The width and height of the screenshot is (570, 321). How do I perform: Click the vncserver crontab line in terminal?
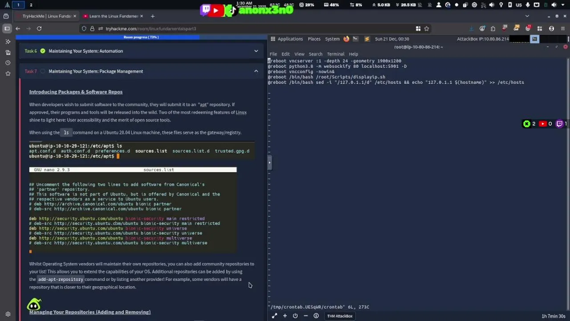point(334,61)
